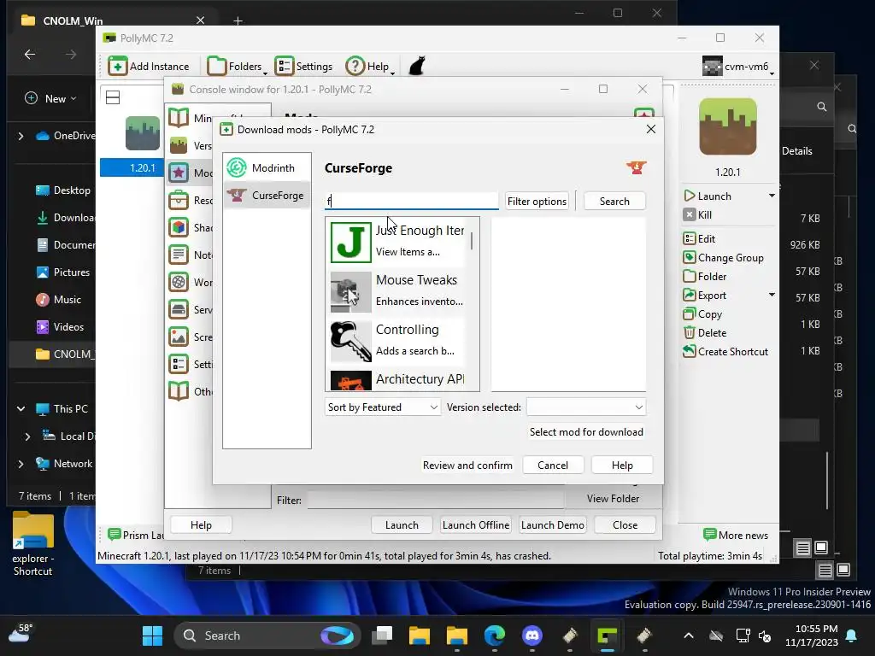Click the Search button in Download mods
875x656 pixels.
[x=614, y=202]
